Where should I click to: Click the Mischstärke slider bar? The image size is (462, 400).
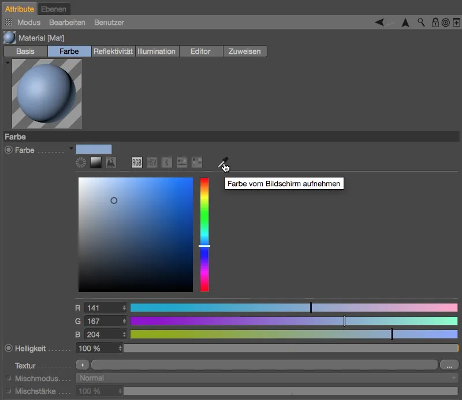(x=291, y=391)
